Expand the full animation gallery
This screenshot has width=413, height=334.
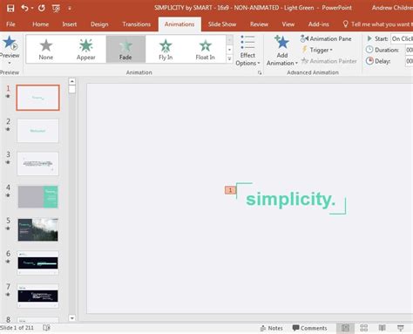coord(229,58)
